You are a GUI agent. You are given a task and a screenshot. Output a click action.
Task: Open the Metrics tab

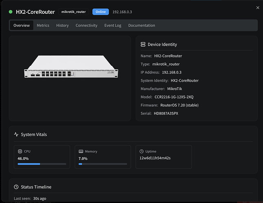click(43, 26)
